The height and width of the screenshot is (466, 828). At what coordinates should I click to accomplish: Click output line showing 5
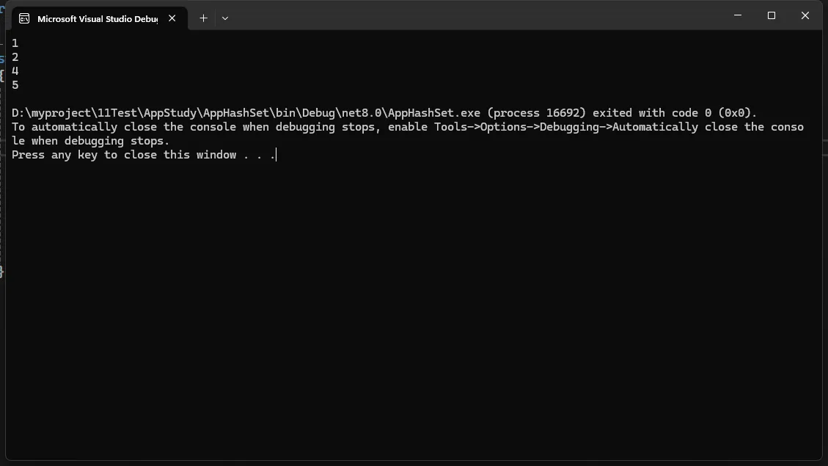(15, 85)
